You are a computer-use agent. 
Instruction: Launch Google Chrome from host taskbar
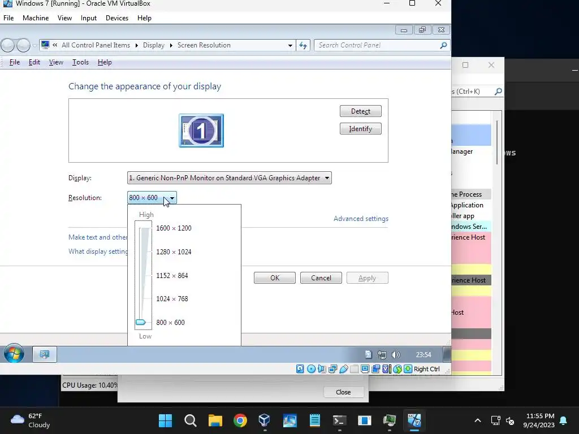point(240,420)
